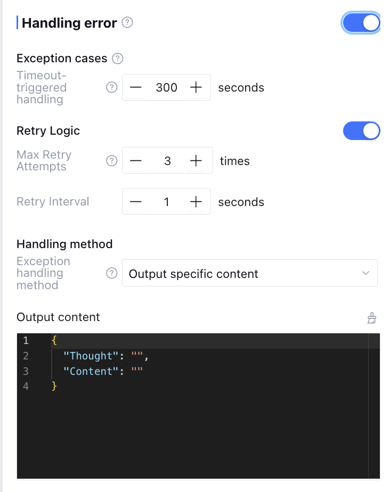Disable the Retry Logic switch
Image resolution: width=390 pixels, height=492 pixels.
click(x=361, y=131)
